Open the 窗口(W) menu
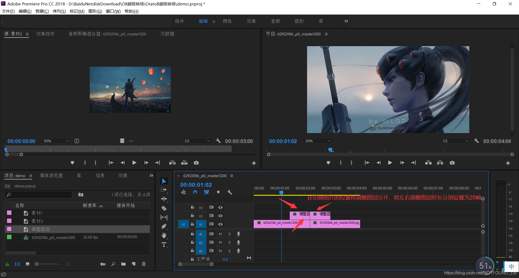The width and height of the screenshot is (519, 278). tap(113, 11)
